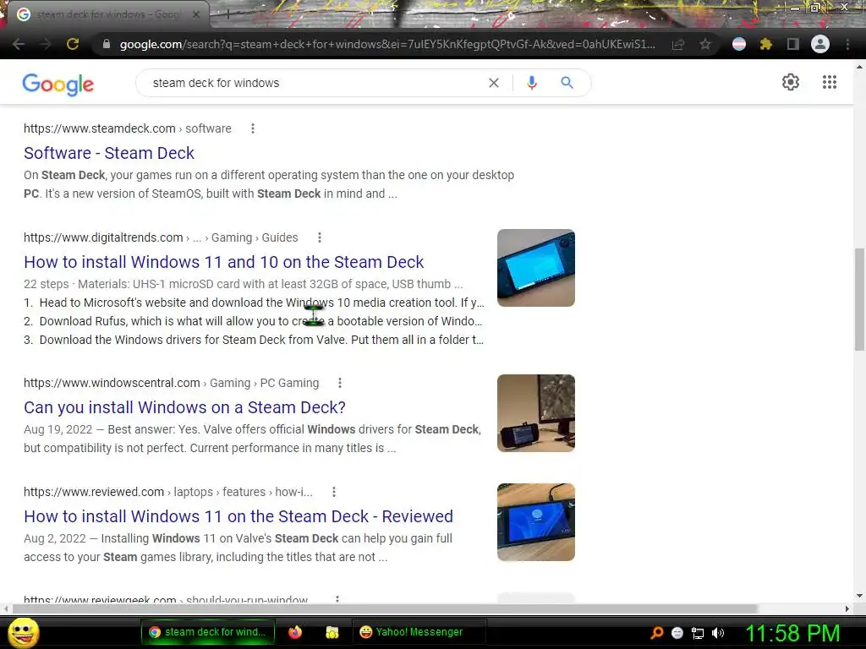
Task: Click into the Google search input field
Action: (315, 83)
